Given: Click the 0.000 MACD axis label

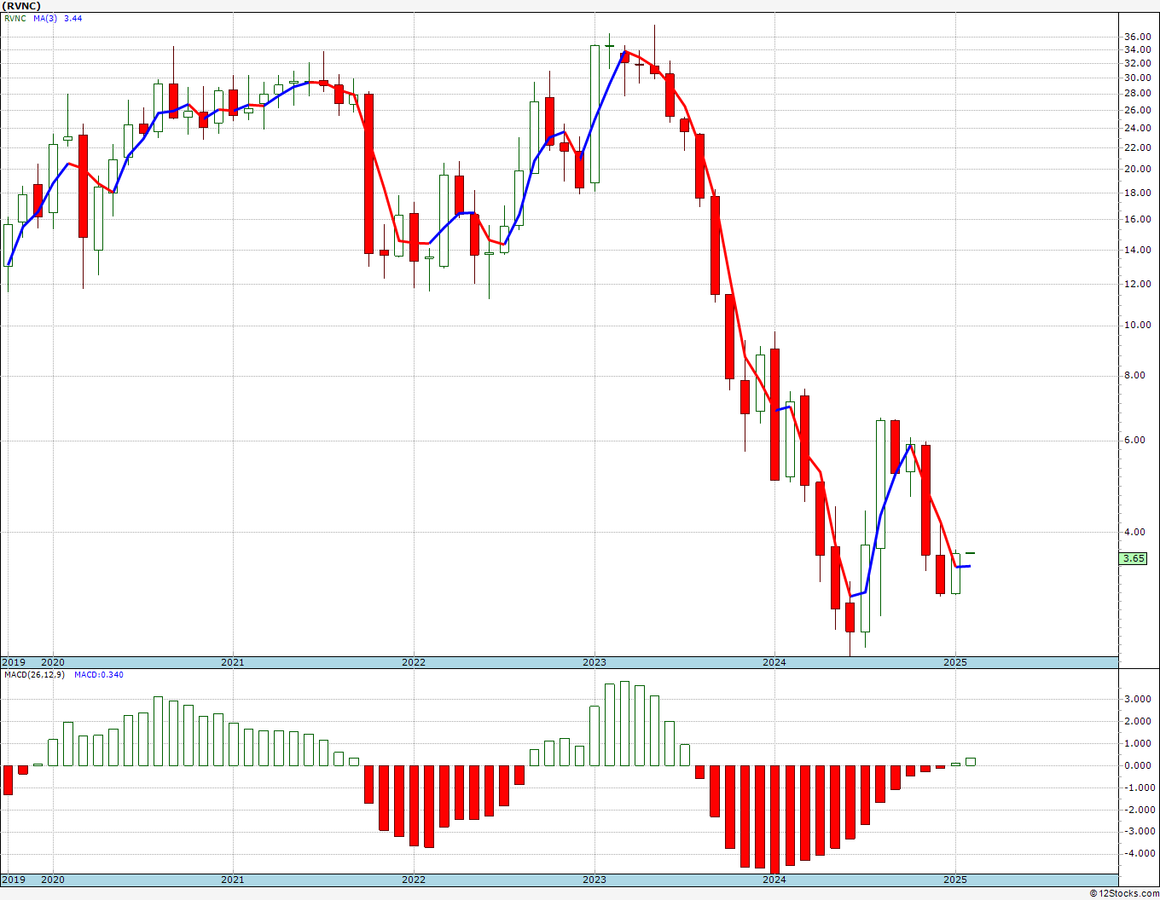Looking at the screenshot, I should (x=1138, y=765).
